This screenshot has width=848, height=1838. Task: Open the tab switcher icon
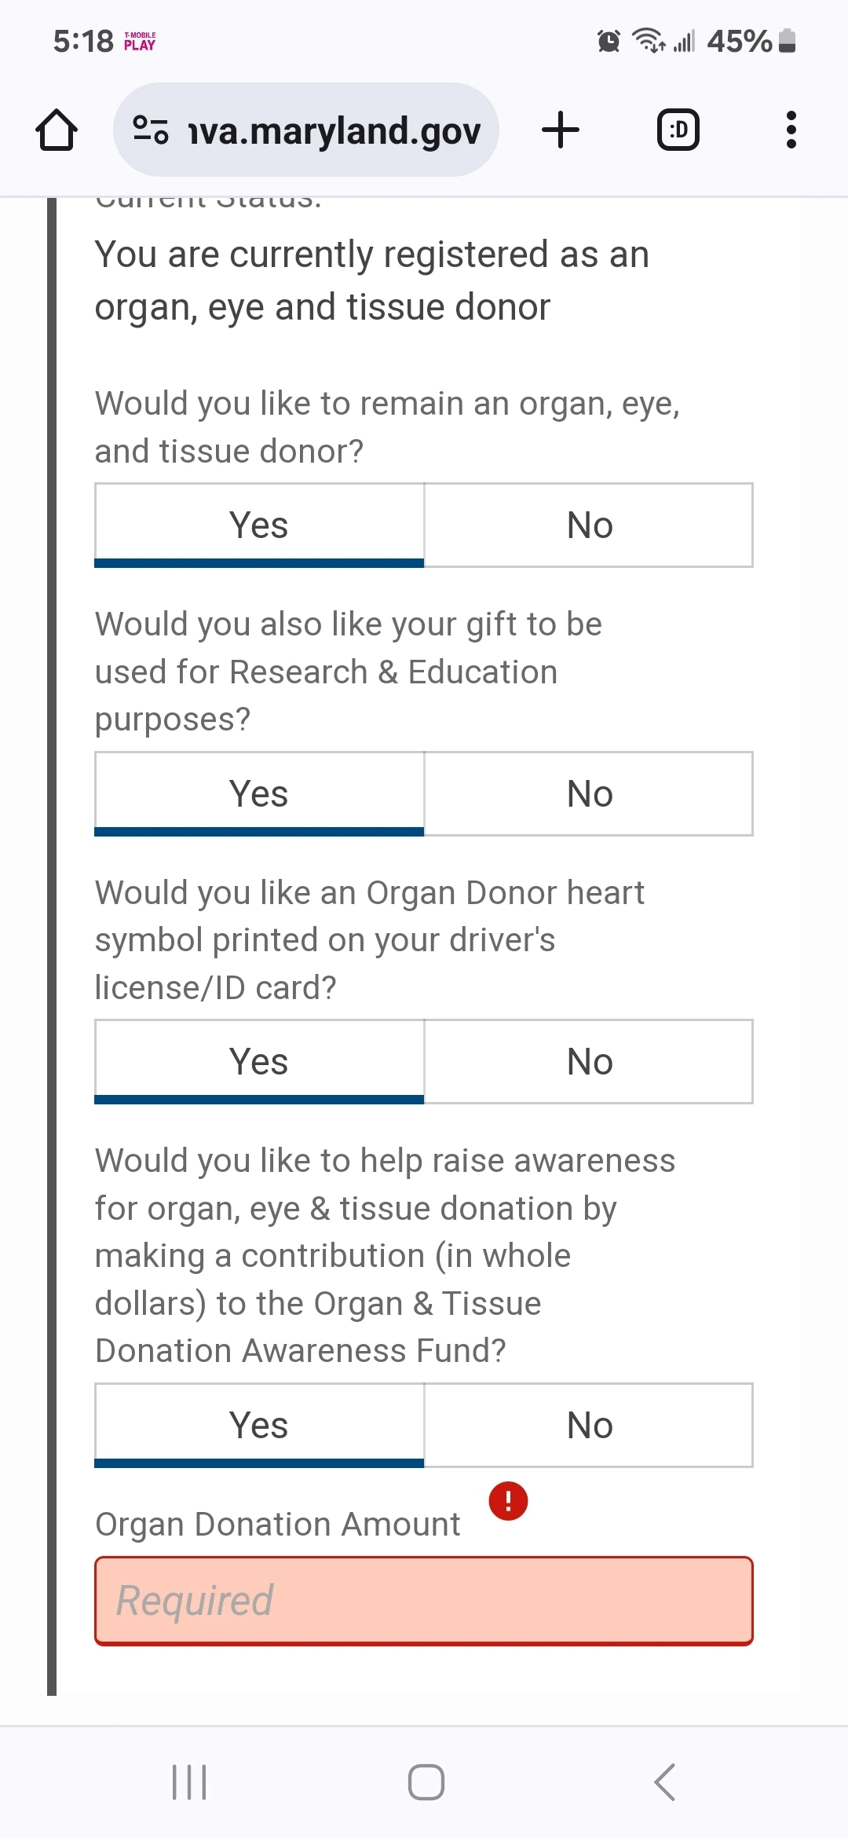coord(678,130)
